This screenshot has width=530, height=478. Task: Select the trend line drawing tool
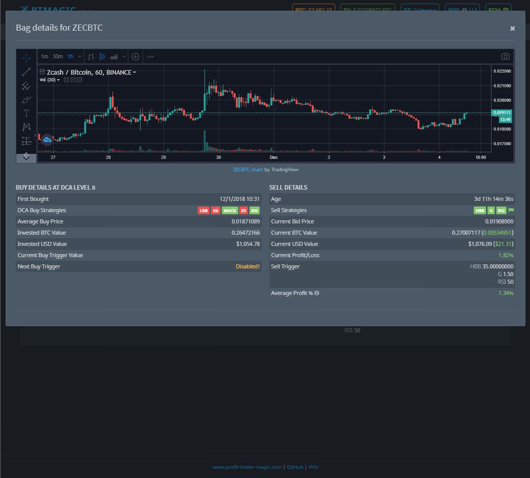pyautogui.click(x=26, y=72)
